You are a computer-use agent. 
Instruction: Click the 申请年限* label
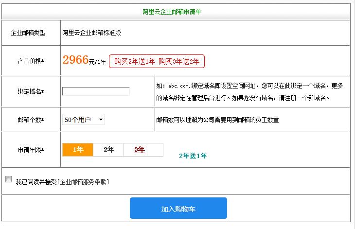[x=31, y=150]
